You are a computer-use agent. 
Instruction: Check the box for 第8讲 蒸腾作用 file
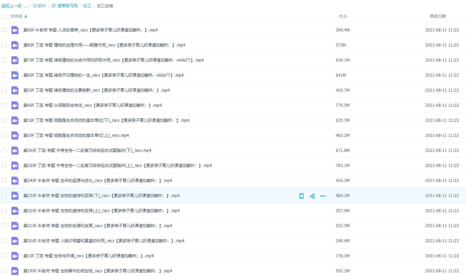click(4, 45)
